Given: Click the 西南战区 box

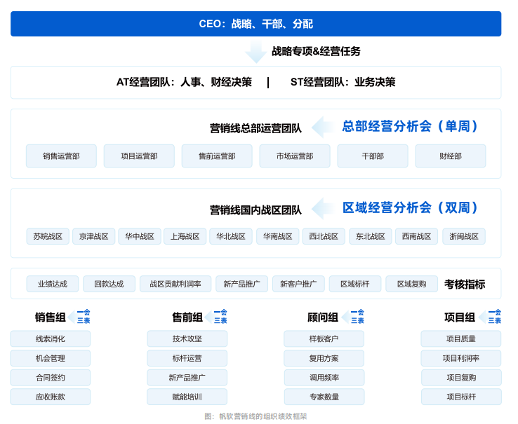Looking at the screenshot, I should point(417,236).
